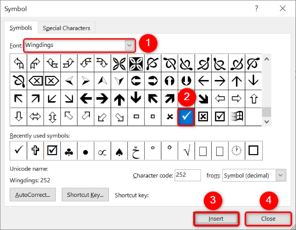296x230 pixels.
Task: Select the circled right arrow symbol
Action: (153, 81)
